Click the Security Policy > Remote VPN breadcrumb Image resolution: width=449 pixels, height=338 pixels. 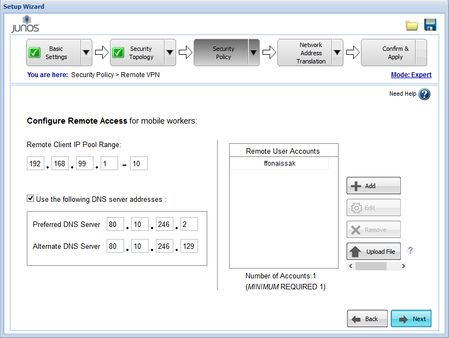coord(115,75)
